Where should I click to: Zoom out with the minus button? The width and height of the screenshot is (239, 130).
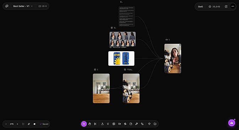pyautogui.click(x=6, y=124)
